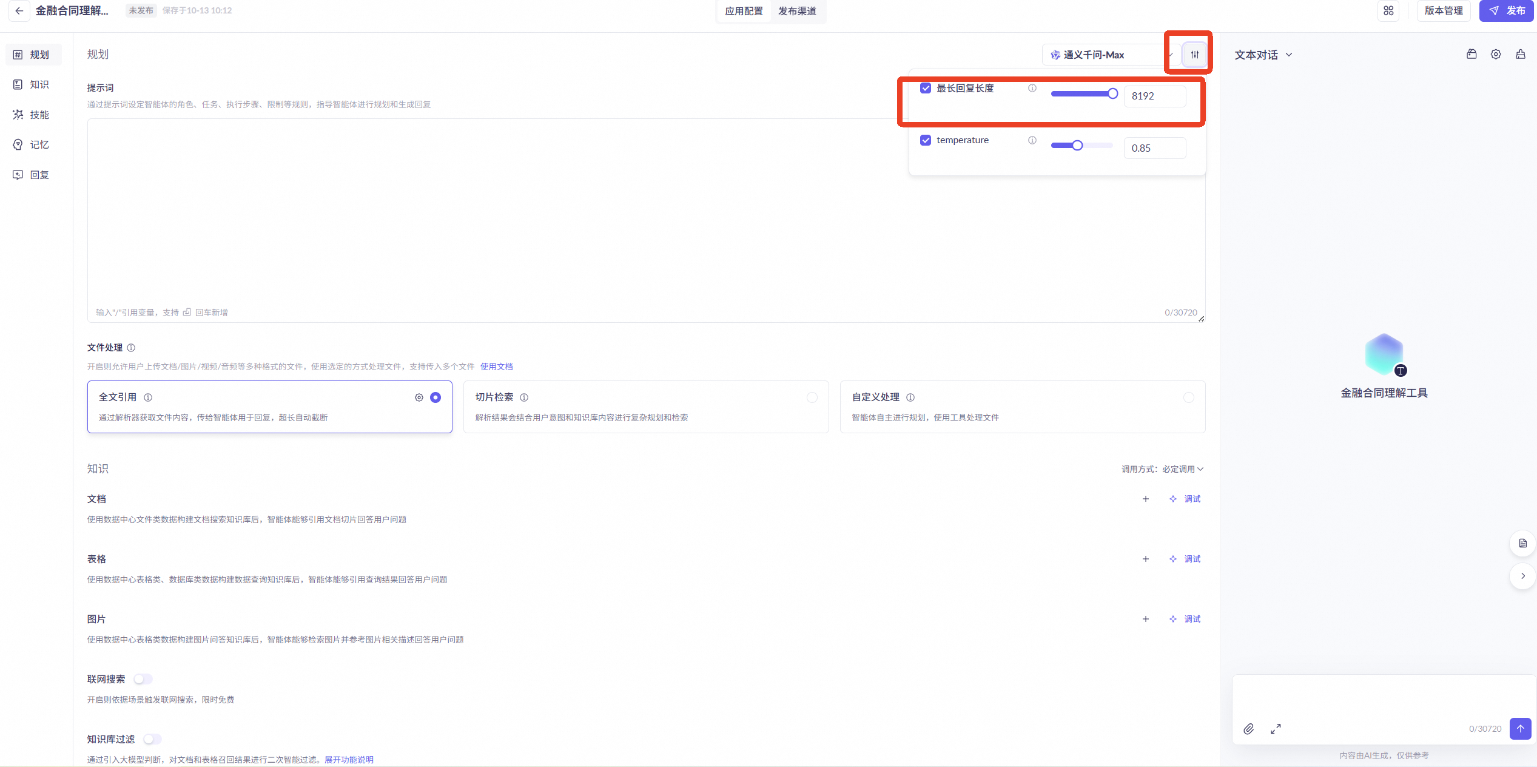1537x767 pixels.
Task: Switch to the 发布渠道 tab
Action: point(797,11)
